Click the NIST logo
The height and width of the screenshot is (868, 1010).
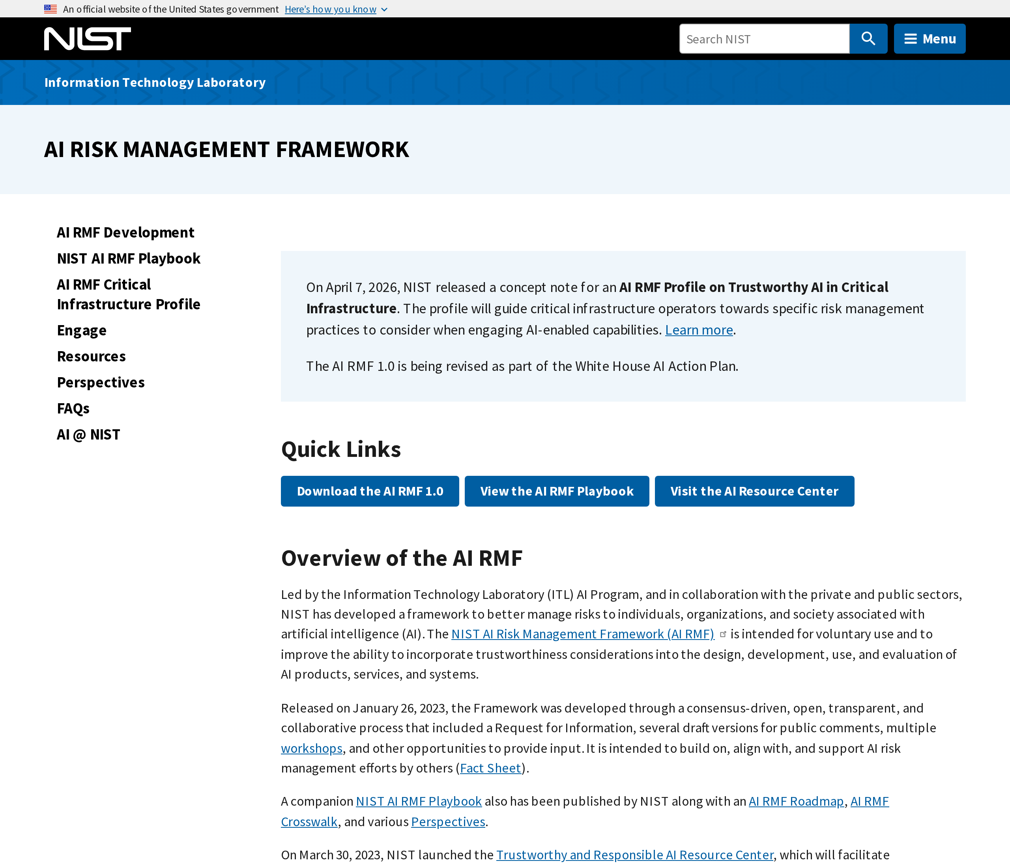[87, 39]
